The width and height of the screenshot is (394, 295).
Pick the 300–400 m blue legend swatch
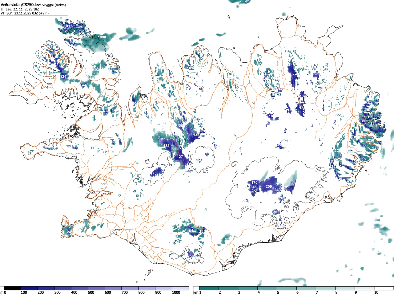click(x=63, y=288)
